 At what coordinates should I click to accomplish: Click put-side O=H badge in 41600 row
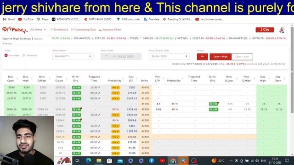pyautogui.click(x=214, y=104)
